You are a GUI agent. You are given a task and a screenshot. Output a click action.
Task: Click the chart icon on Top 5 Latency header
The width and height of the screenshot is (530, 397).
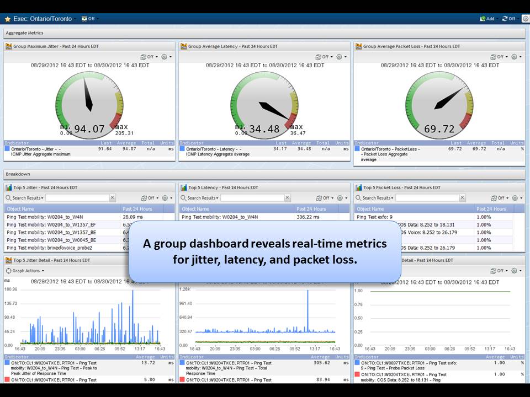[184, 186]
